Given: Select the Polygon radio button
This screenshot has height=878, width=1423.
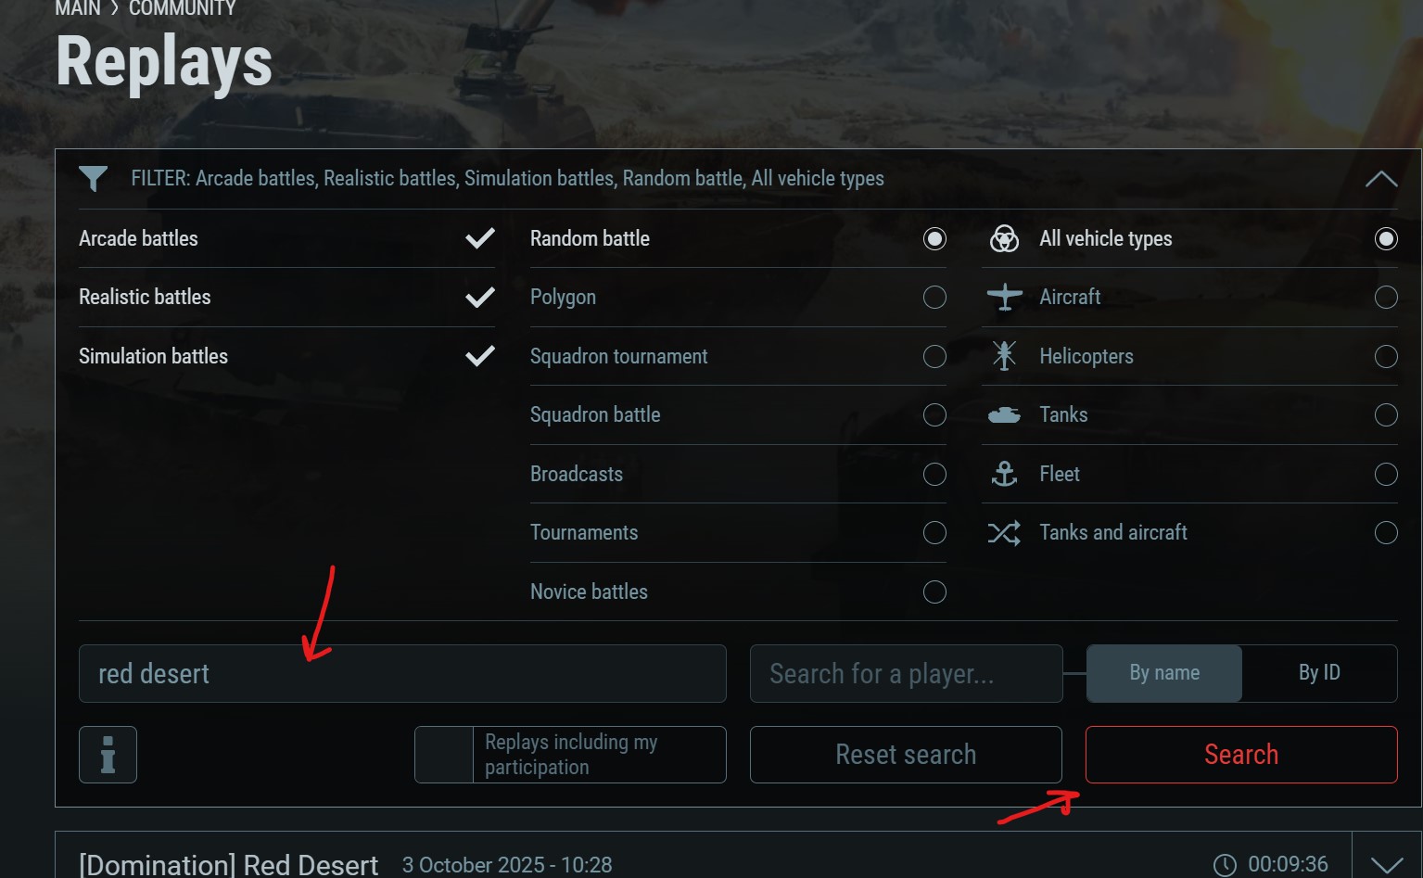Looking at the screenshot, I should [x=934, y=298].
